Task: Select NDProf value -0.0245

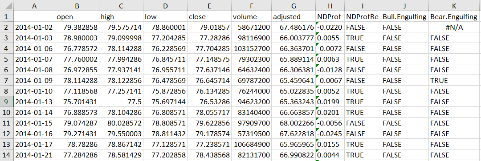Action: click(330, 134)
